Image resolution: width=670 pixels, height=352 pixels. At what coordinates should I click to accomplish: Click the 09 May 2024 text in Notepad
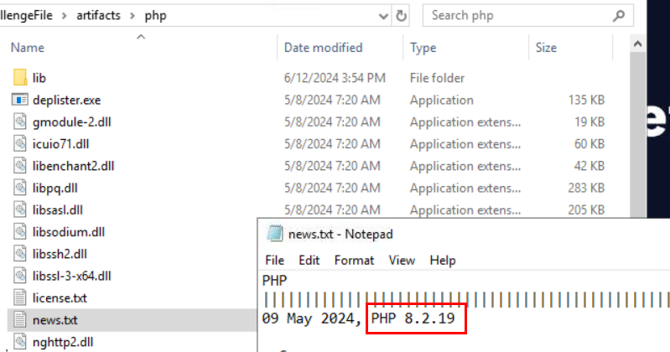(309, 318)
